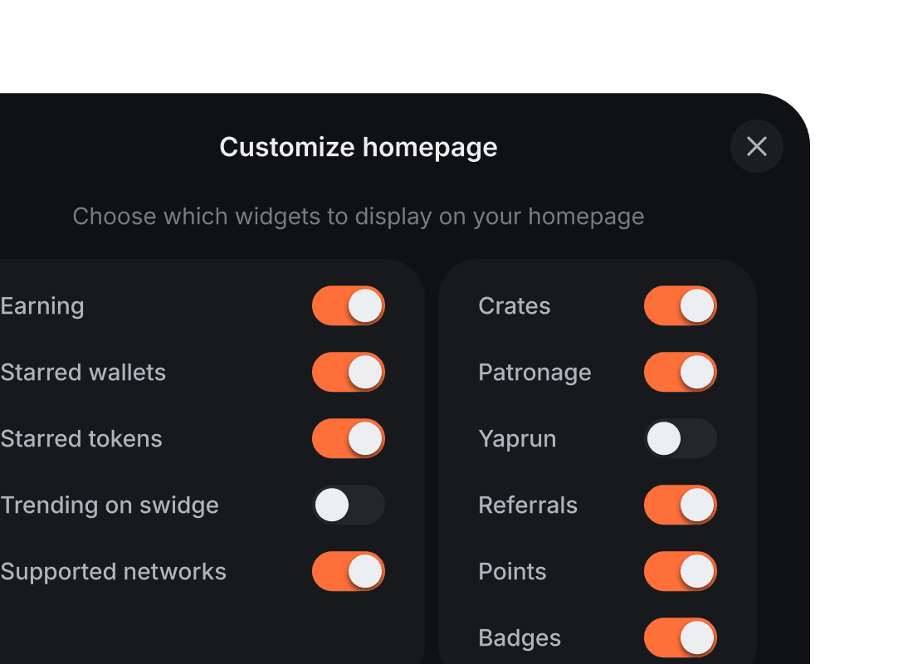Screen dimensions: 903x664
Task: Turn off the Points toggle
Action: pyautogui.click(x=680, y=571)
